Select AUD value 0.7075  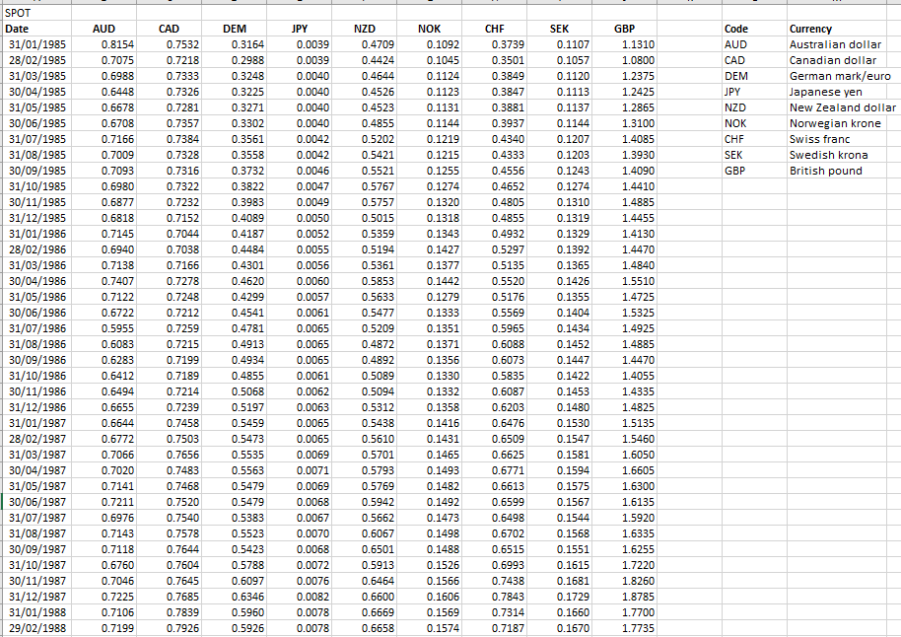pyautogui.click(x=104, y=60)
